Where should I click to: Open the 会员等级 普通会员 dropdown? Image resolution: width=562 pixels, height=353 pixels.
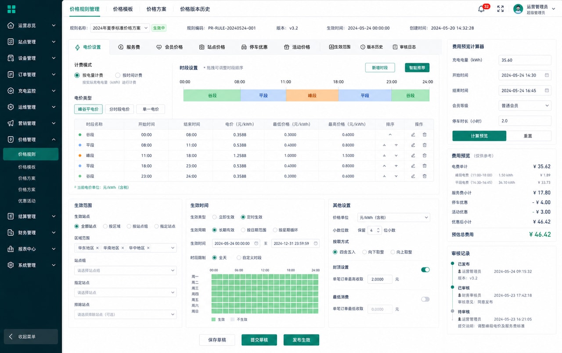point(525,106)
